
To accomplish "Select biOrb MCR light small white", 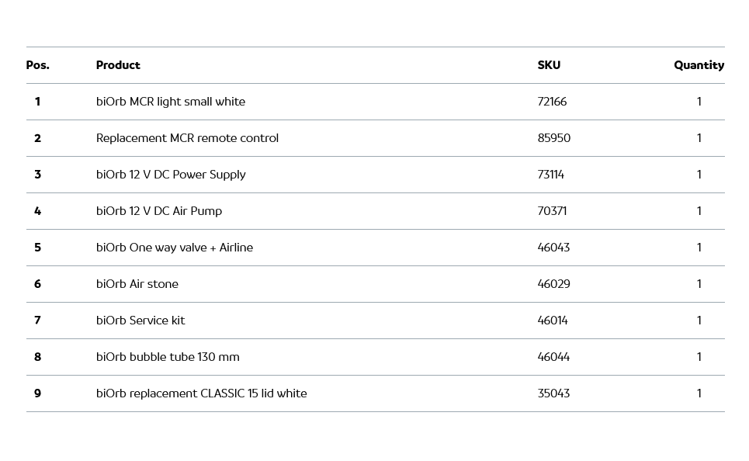I will [171, 102].
